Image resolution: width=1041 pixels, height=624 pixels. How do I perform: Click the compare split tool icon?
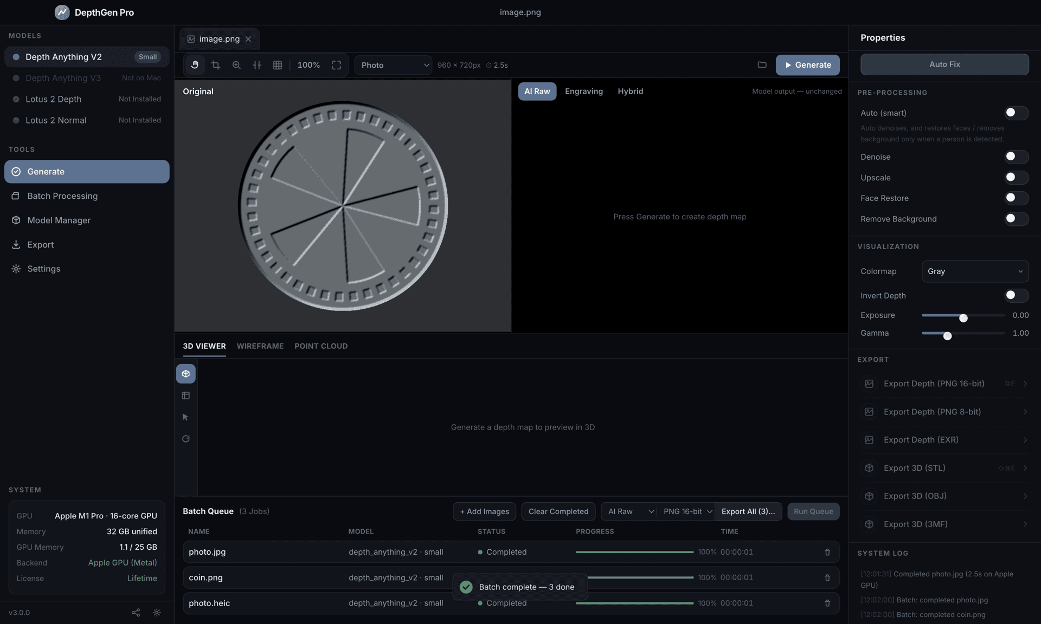[257, 65]
